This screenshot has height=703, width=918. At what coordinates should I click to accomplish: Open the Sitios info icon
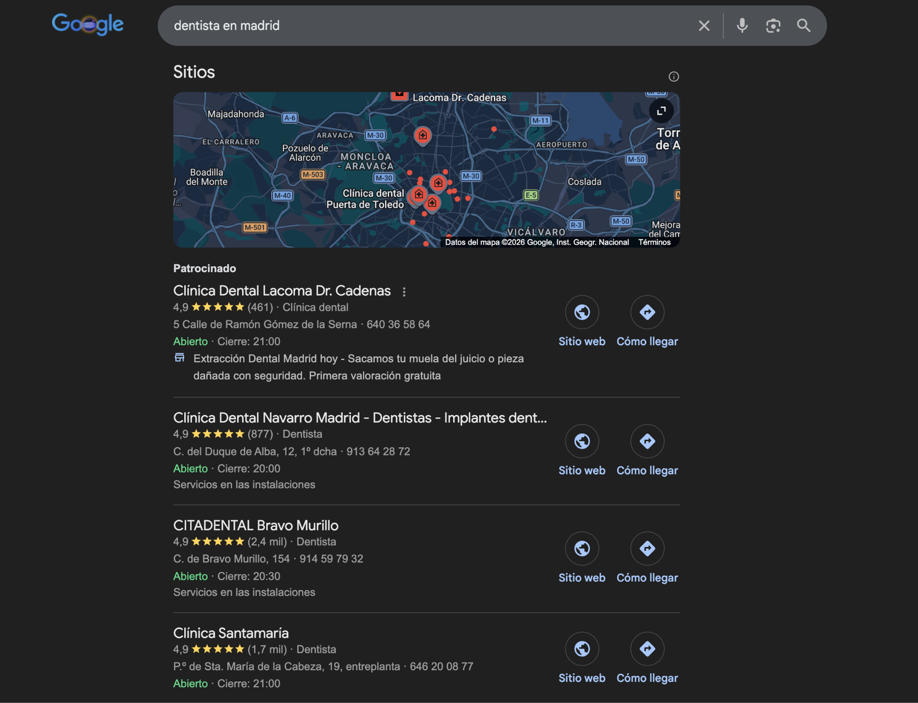point(674,77)
